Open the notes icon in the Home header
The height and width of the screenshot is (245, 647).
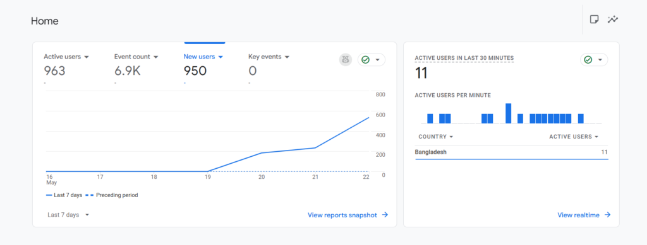coord(594,20)
